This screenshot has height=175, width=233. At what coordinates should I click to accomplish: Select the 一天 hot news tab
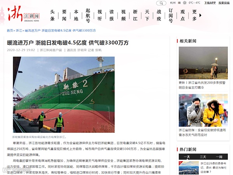pyautogui.click(x=187, y=157)
